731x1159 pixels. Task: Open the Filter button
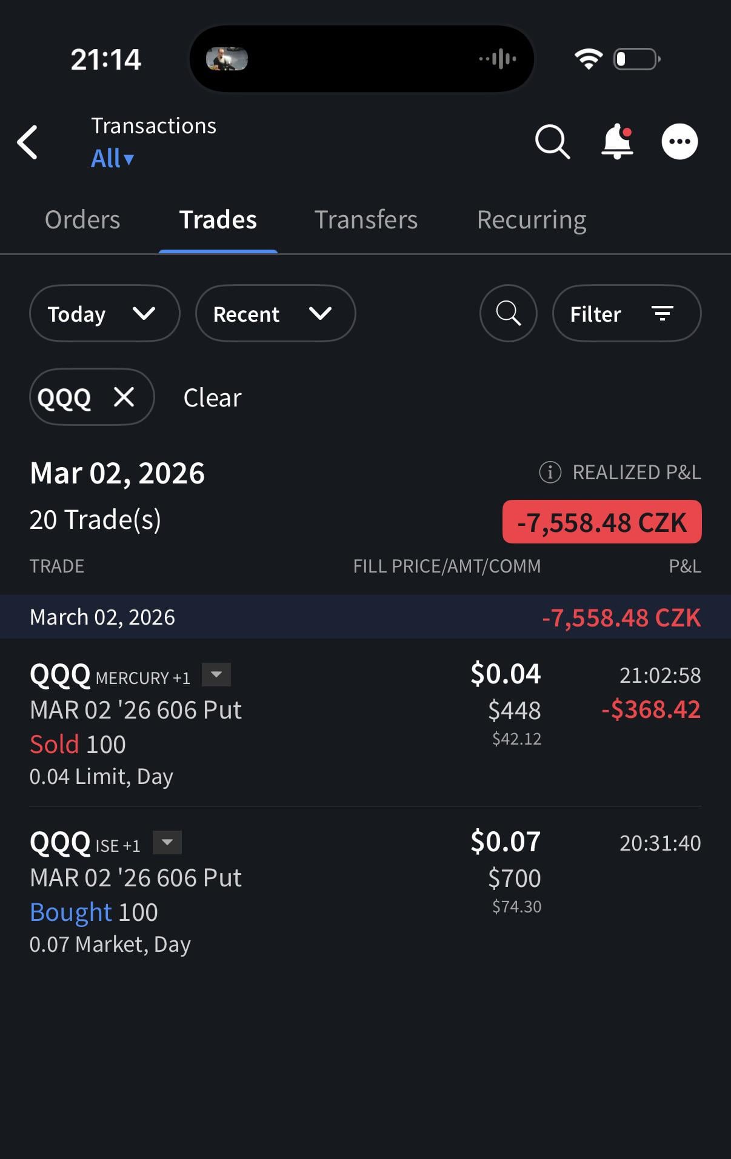point(626,313)
